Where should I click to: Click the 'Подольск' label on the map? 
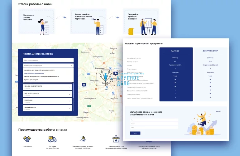[x=114, y=99]
